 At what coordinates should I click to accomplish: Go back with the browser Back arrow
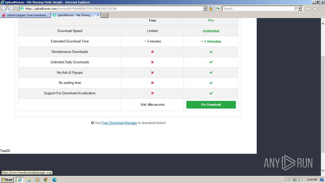tap(4, 9)
